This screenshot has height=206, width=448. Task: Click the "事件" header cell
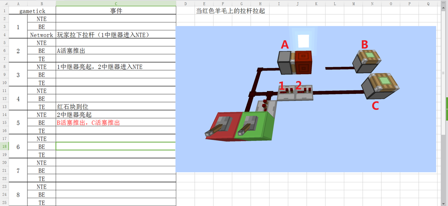[116, 11]
